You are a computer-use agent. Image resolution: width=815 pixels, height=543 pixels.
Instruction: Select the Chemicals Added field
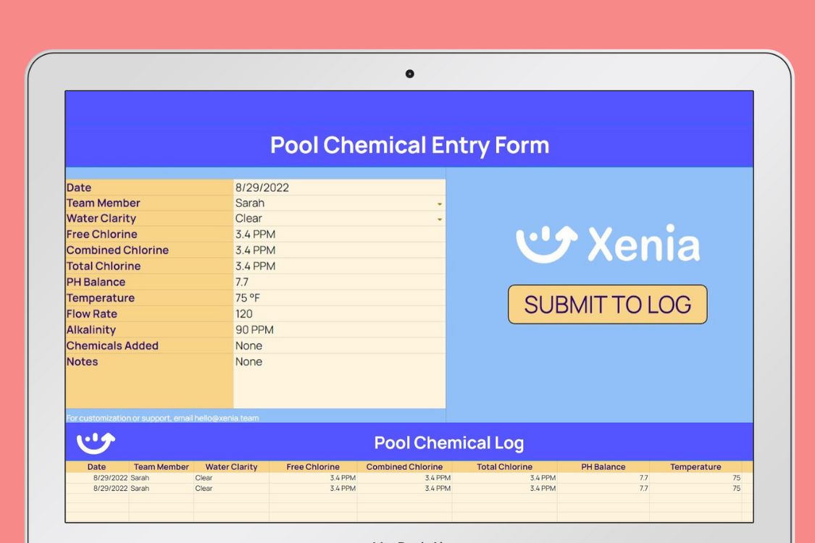[x=340, y=345]
